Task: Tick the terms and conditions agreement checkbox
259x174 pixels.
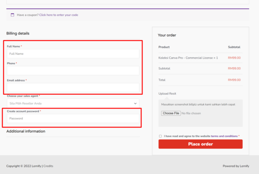Action: 161,136
